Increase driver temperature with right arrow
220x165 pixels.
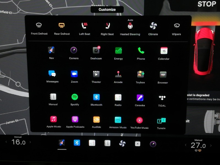[x=30, y=142]
